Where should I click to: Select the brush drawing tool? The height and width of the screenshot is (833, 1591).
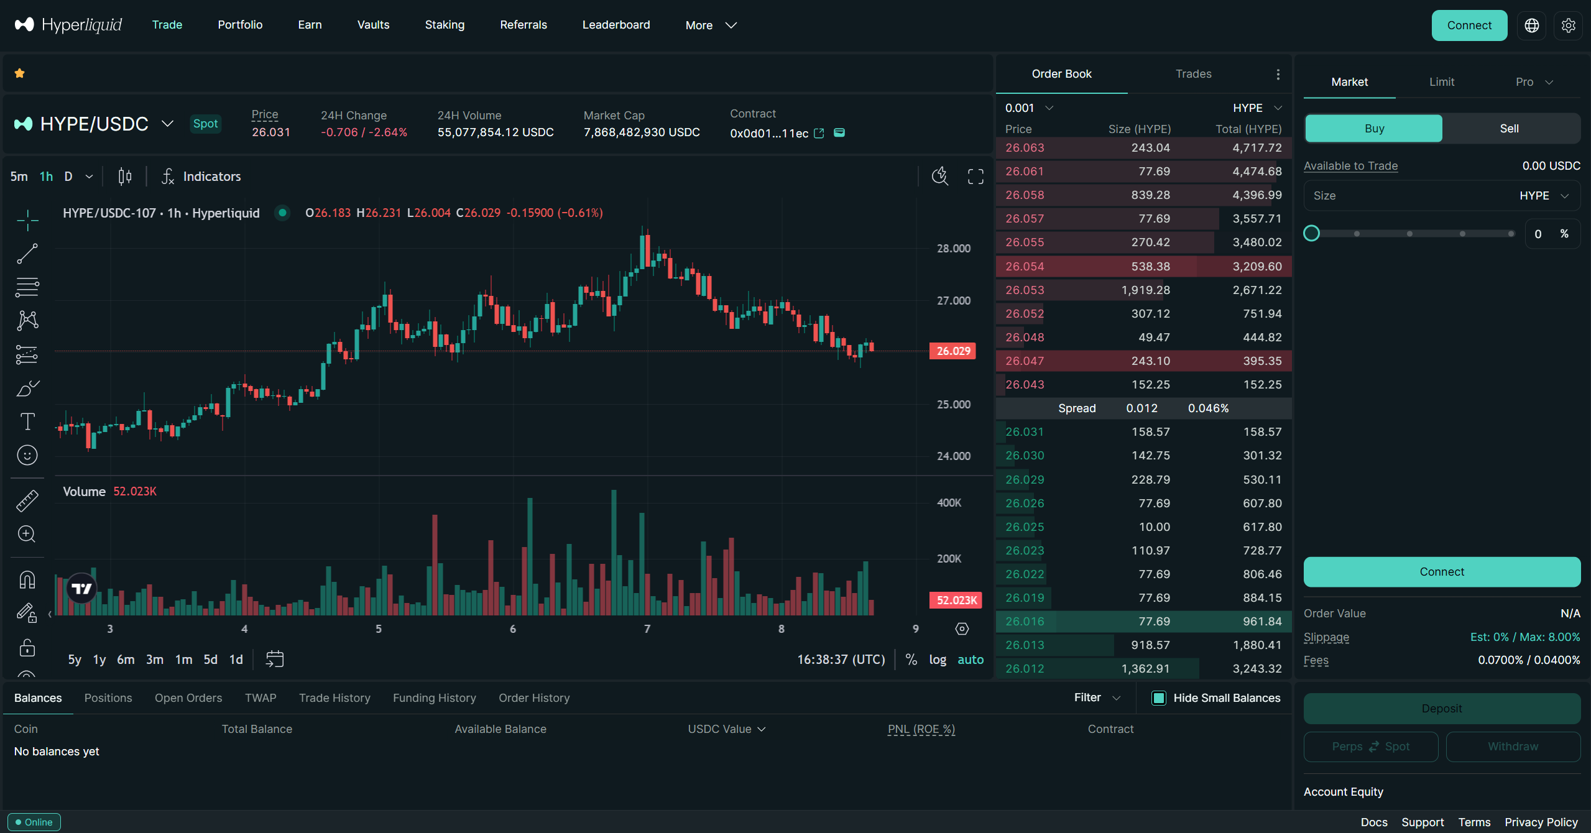click(x=27, y=388)
